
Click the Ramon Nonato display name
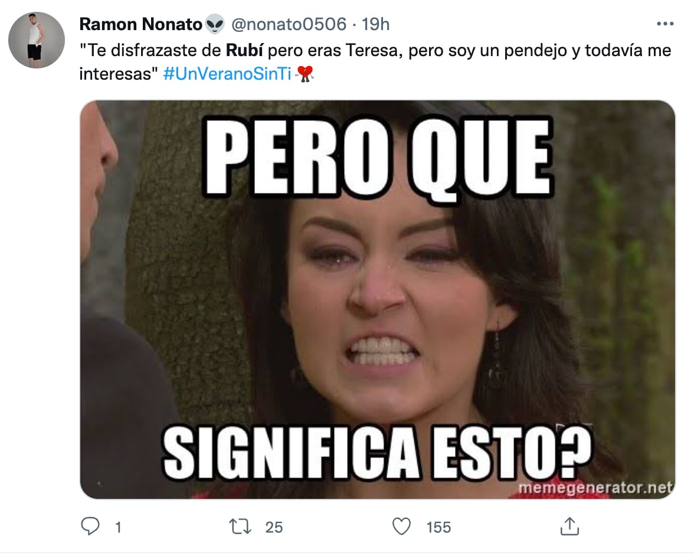pyautogui.click(x=140, y=24)
